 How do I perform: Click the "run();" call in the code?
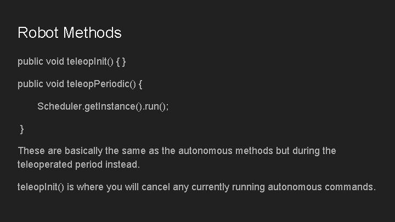[x=154, y=106]
